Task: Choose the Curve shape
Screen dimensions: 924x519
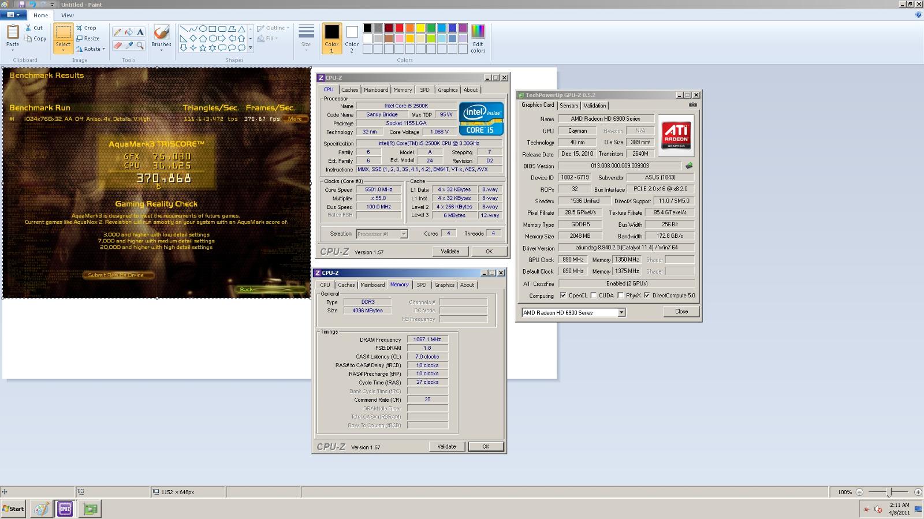Action: (x=193, y=29)
